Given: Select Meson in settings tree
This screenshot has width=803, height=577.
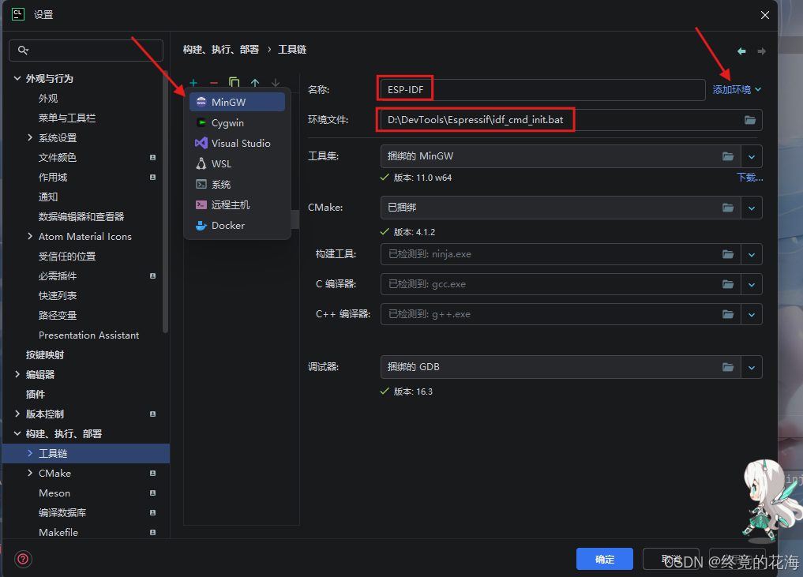Looking at the screenshot, I should 54,493.
